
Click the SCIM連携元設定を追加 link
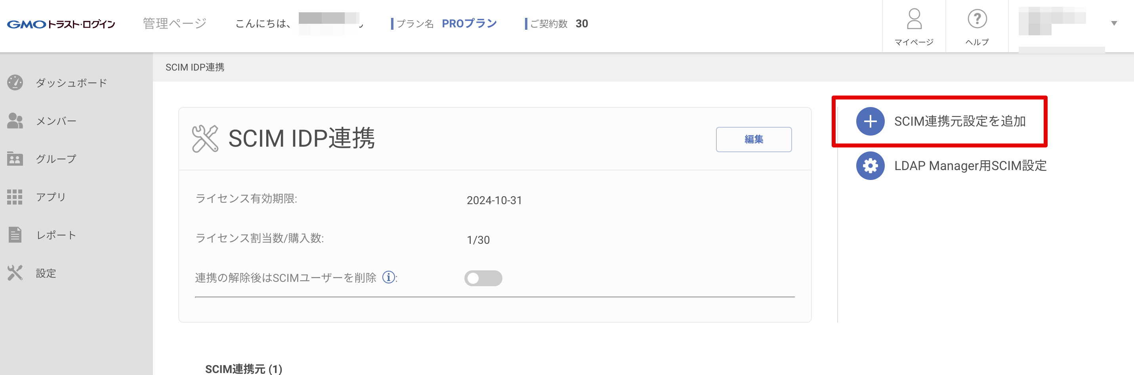pos(960,121)
